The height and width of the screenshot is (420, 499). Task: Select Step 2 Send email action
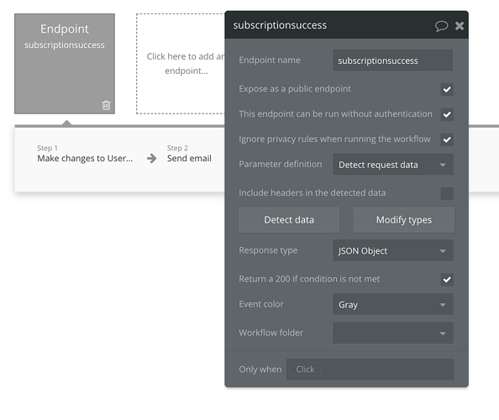[189, 154]
